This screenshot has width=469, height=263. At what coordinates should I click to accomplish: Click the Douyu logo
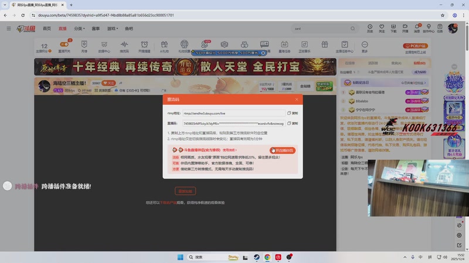pos(26,29)
